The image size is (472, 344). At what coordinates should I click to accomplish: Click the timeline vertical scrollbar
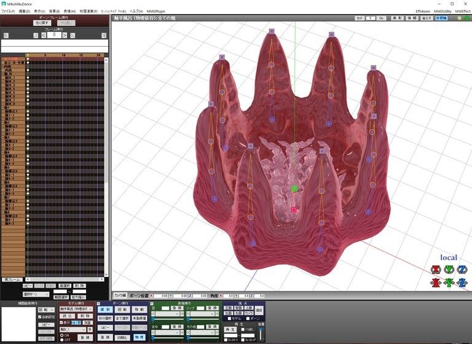[106, 167]
